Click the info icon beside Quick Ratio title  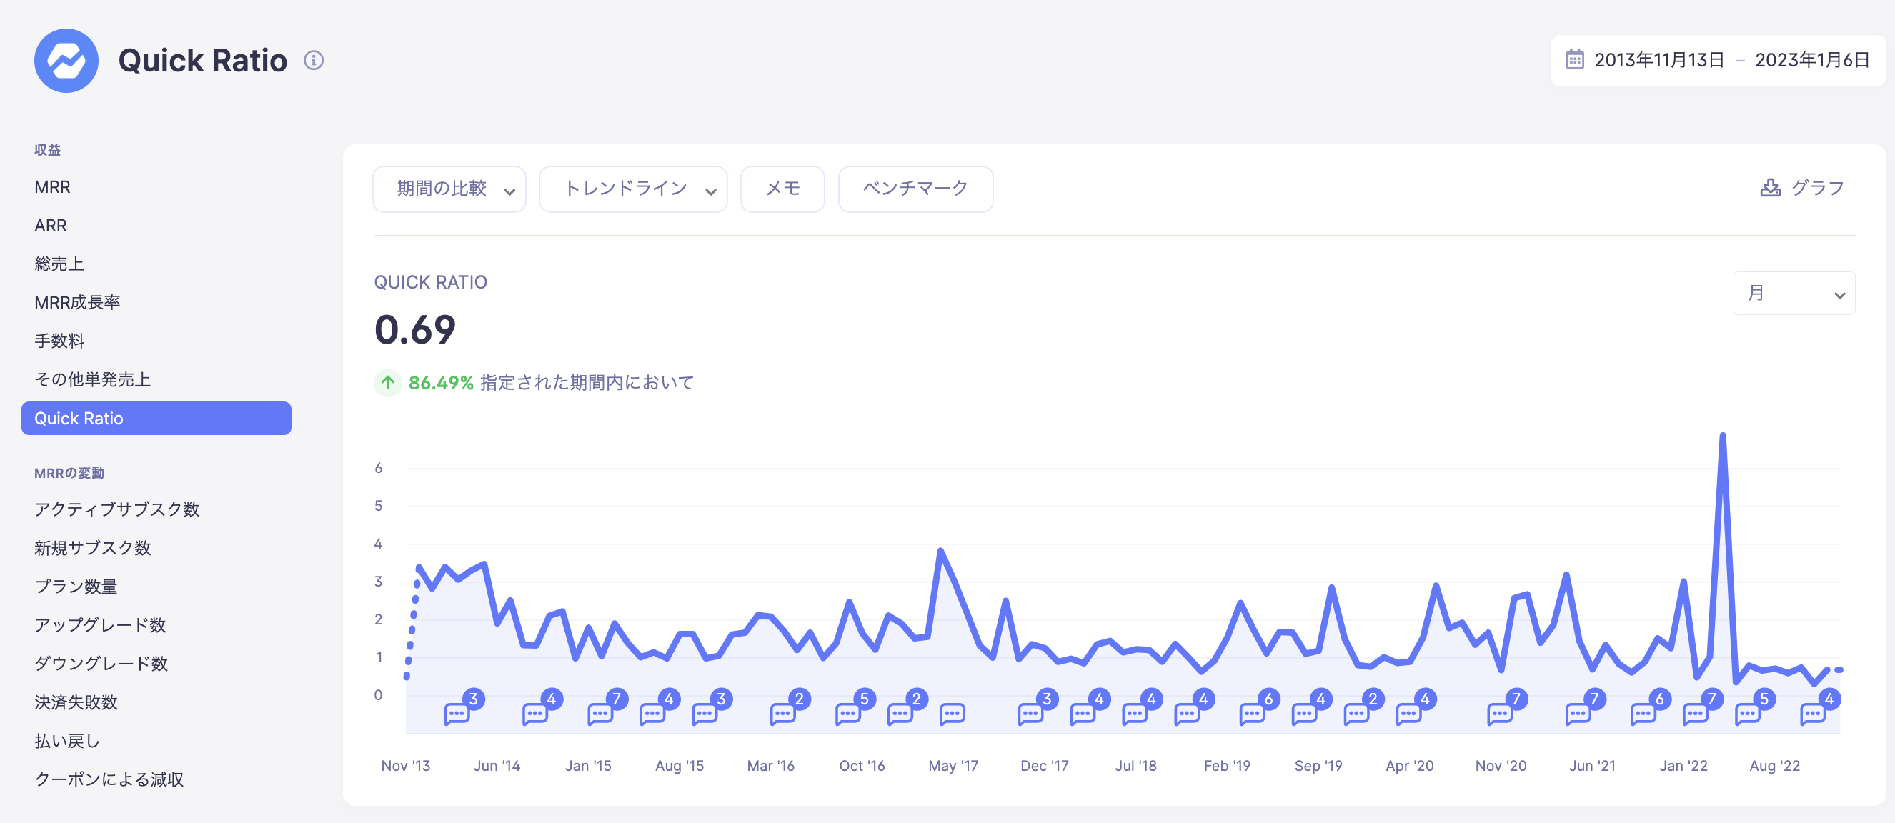314,60
